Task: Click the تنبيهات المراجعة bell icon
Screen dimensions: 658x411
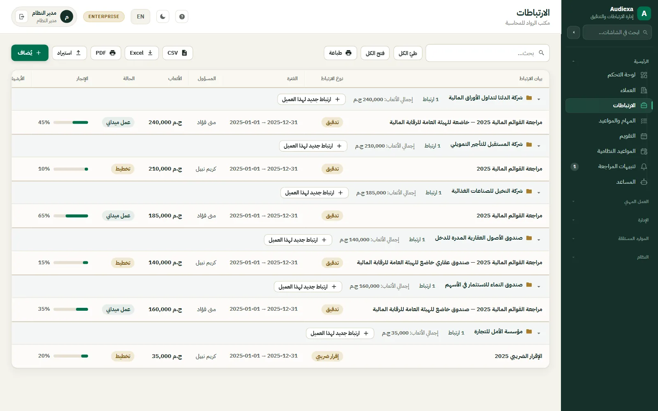Action: pyautogui.click(x=644, y=166)
